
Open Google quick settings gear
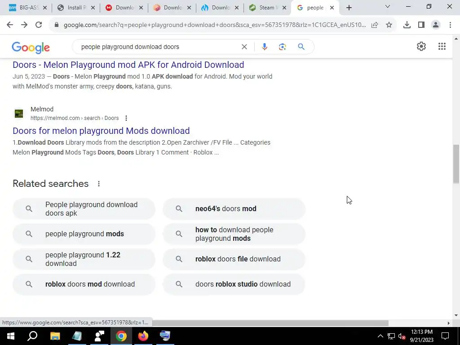[421, 46]
